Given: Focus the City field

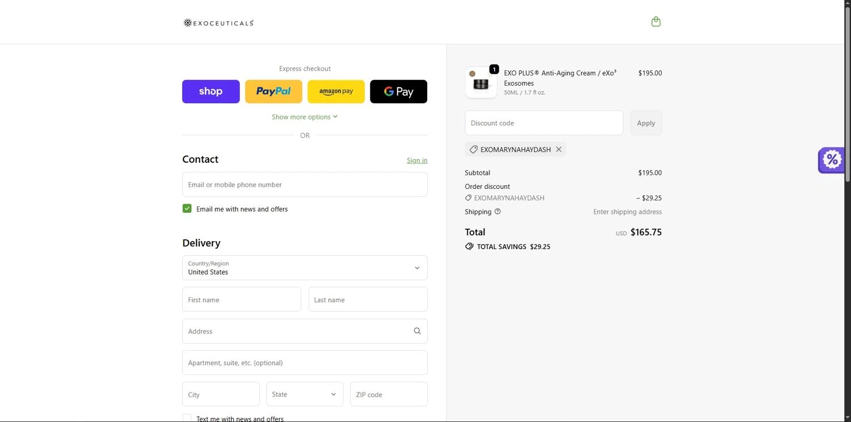Looking at the screenshot, I should [x=221, y=394].
